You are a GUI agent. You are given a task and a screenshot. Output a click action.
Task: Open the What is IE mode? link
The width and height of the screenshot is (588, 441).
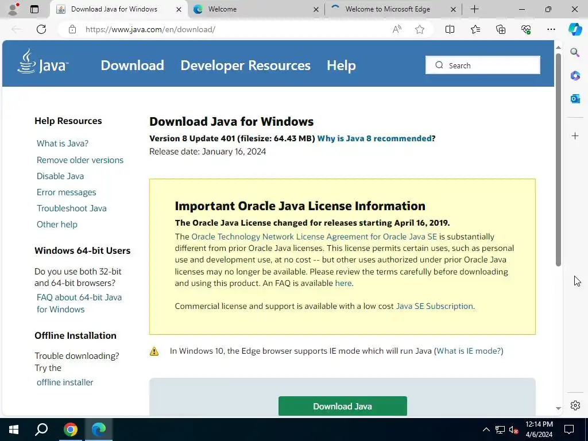pos(469,351)
